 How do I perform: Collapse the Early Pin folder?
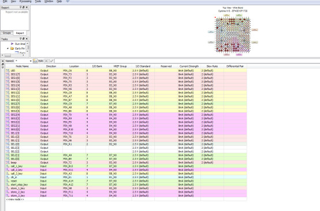8,48
